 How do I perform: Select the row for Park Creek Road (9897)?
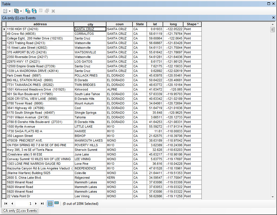click(x=4, y=75)
